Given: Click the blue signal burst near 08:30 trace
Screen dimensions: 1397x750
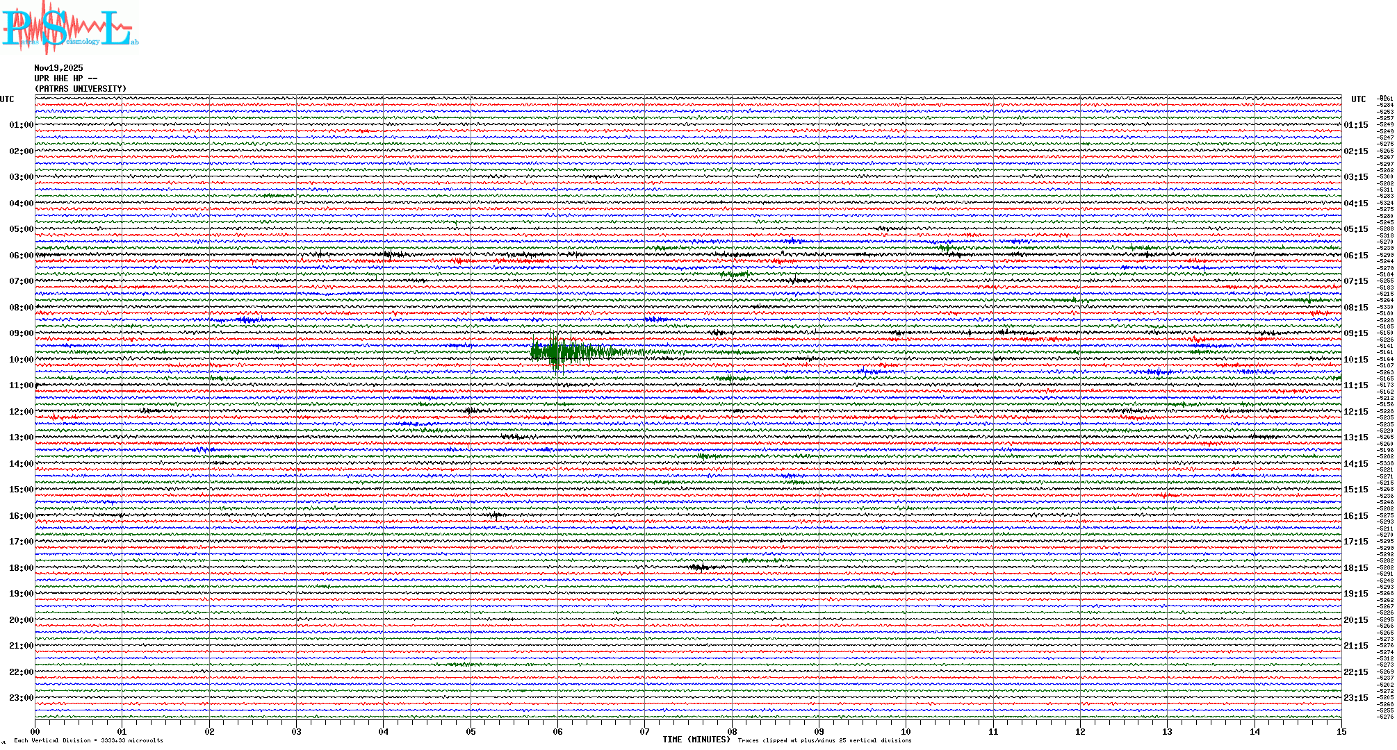Looking at the screenshot, I should 247,320.
